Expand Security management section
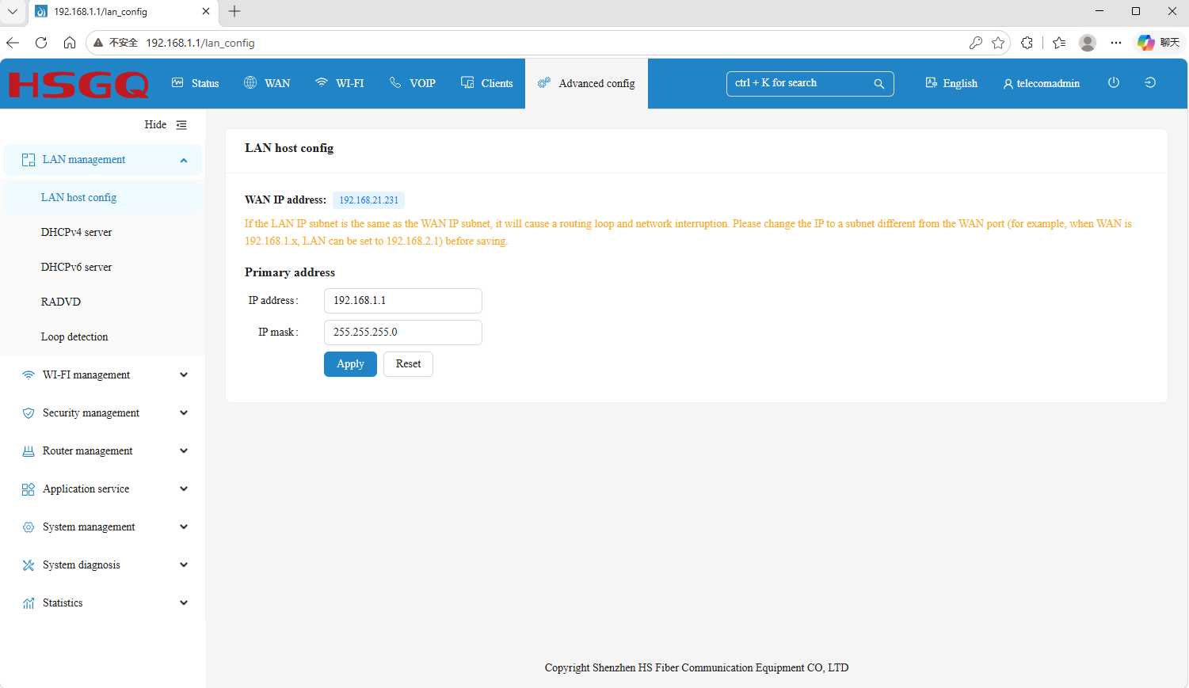This screenshot has width=1189, height=688. [103, 413]
